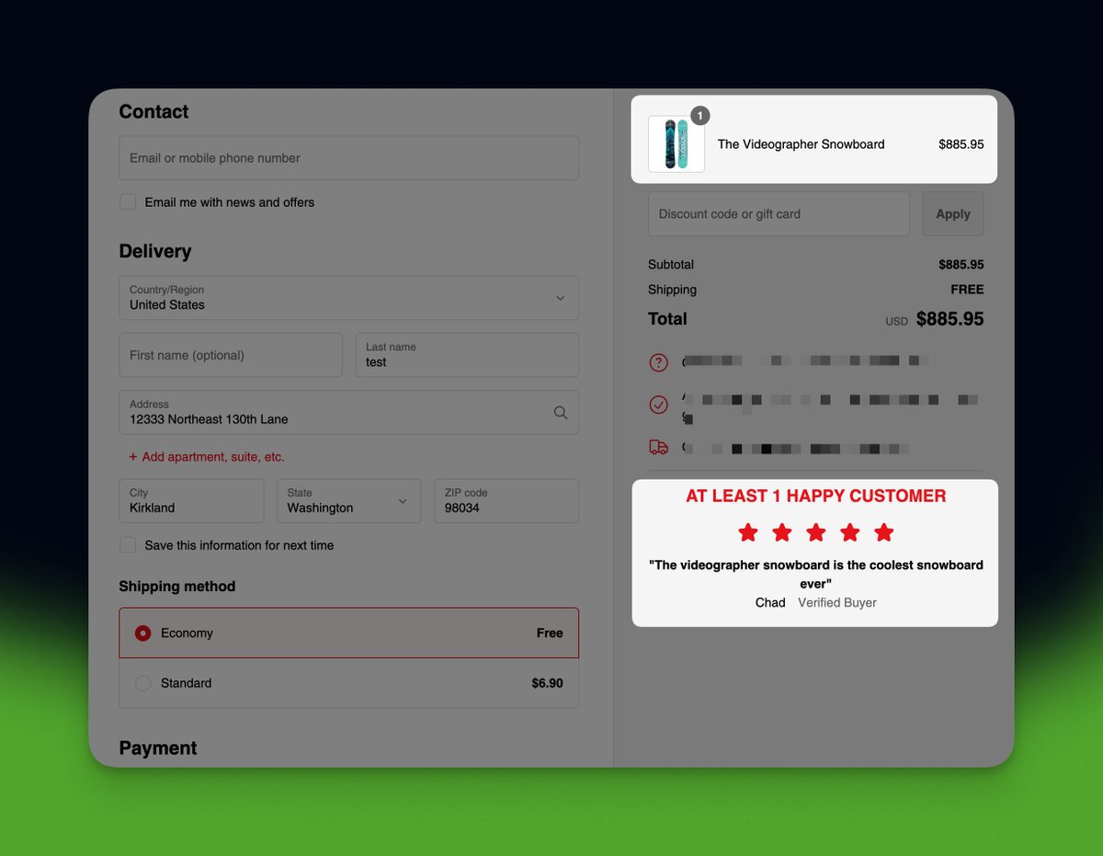Click the First name (optional) field
1103x856 pixels.
point(231,355)
